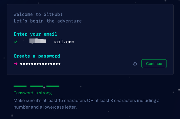Click the green Continue button
This screenshot has height=119, width=180.
tap(154, 64)
